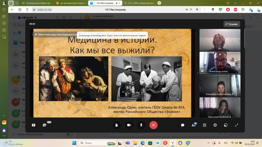Open the clock and date panel
Viewport: 262px width, 147px height.
[x=250, y=143]
